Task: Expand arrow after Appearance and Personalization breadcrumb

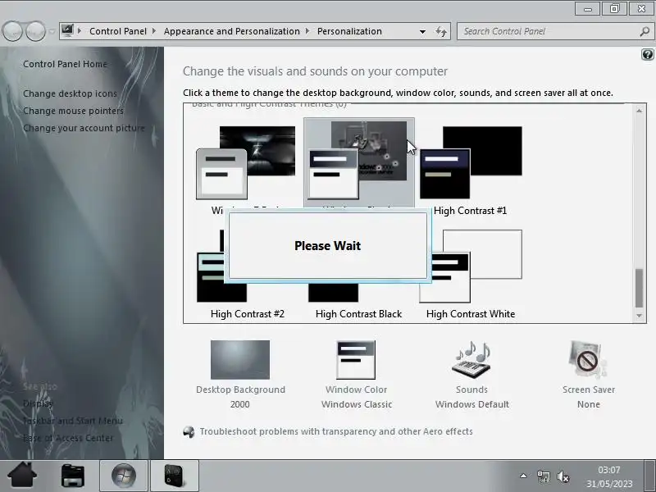Action: coord(307,31)
